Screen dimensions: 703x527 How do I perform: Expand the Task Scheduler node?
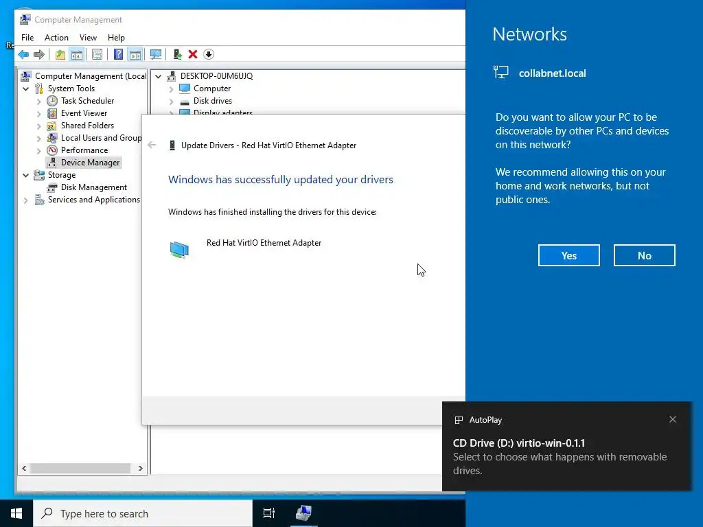pos(39,102)
